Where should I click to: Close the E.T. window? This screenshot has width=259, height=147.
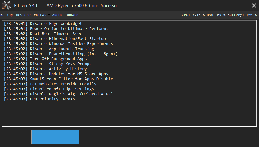(x=254, y=5)
